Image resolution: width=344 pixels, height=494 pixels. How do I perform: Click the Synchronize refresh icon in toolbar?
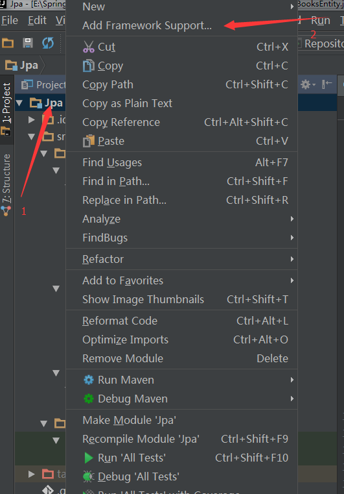tap(48, 43)
